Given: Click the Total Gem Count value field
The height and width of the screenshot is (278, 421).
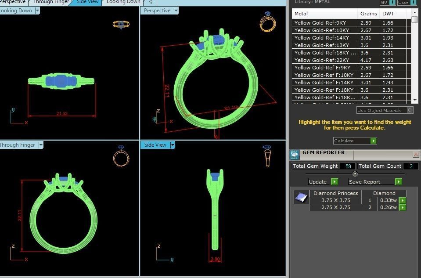Looking at the screenshot, I should click(411, 166).
